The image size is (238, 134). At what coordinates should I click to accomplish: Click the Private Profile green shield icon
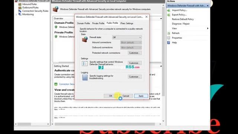pos(56,36)
